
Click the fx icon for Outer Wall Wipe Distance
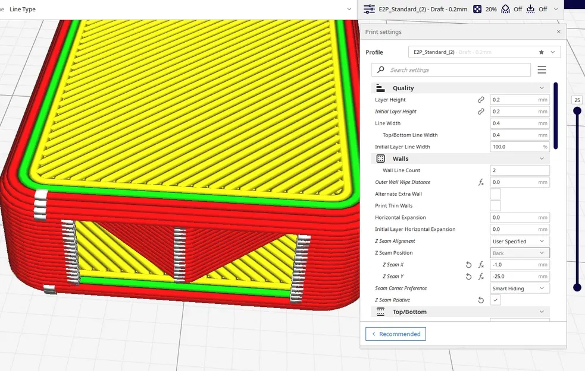tap(481, 182)
